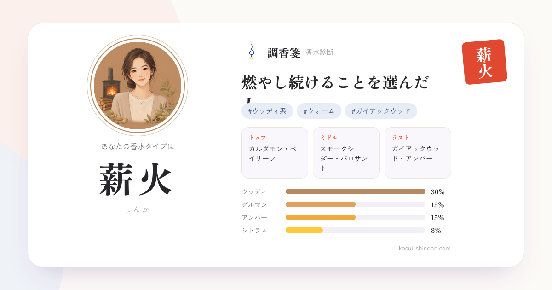Click the large 薪火 type name
Screen dimensions: 552x290
pos(136,180)
